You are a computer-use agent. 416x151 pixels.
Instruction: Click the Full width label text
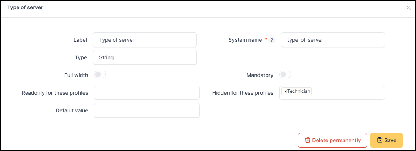(76, 75)
